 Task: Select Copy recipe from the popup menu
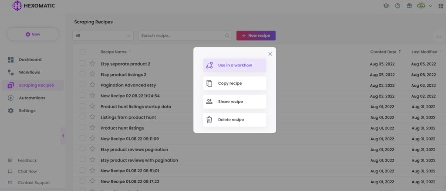coord(235,83)
